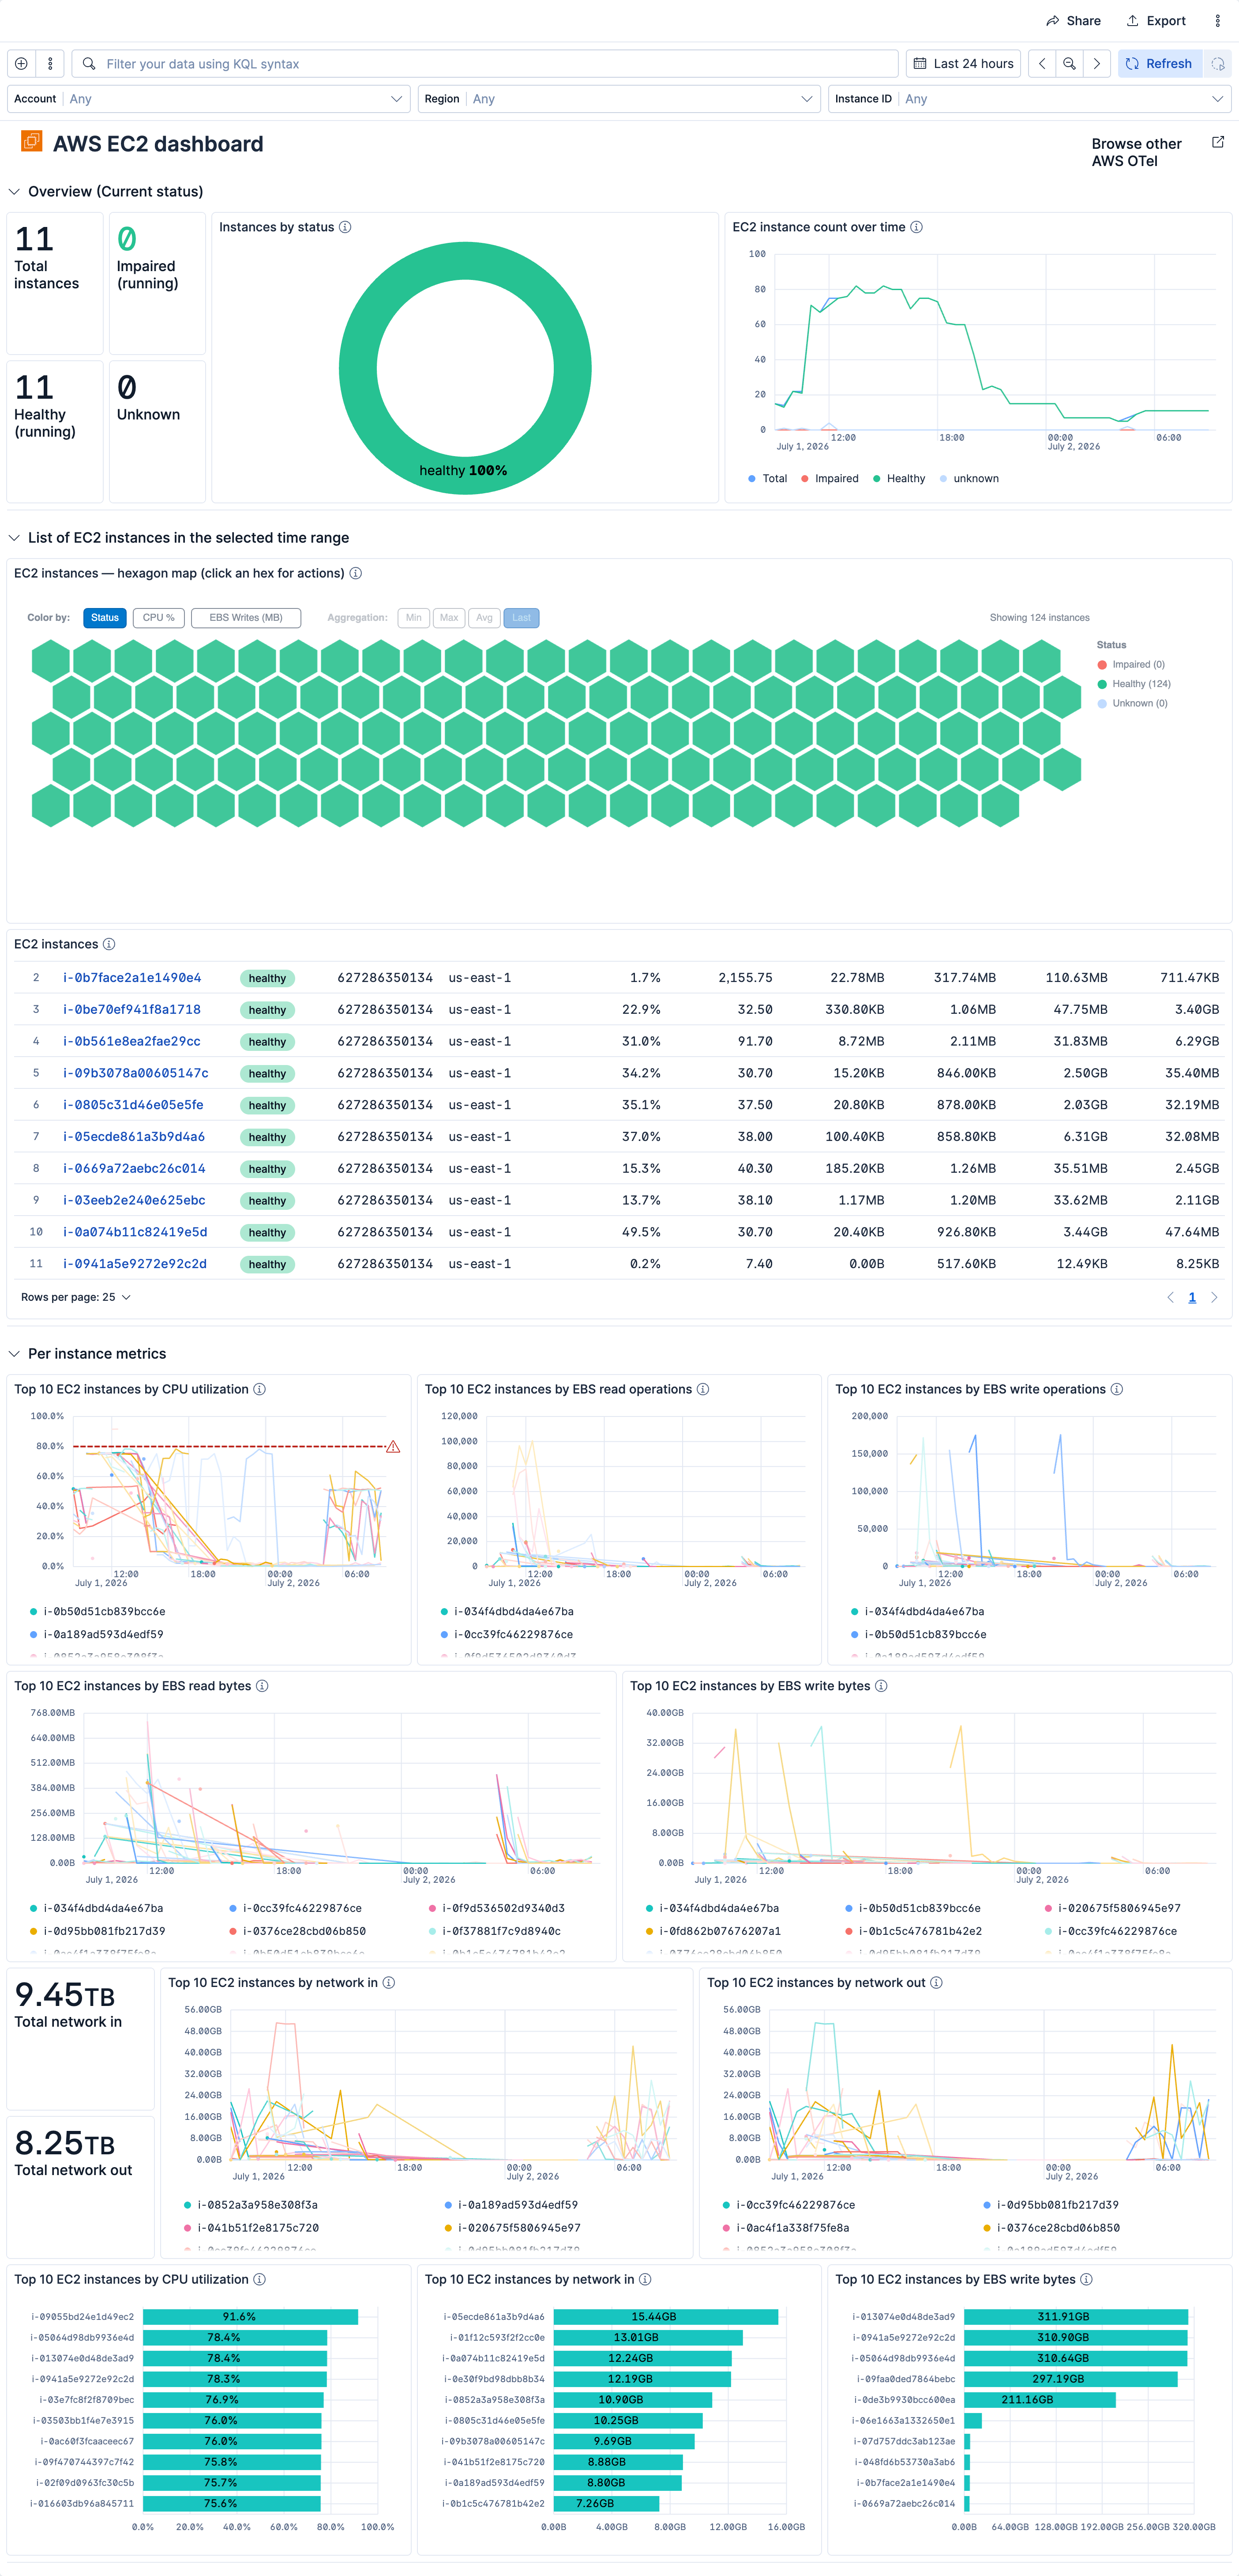Open Rows per page: 25 dropdown
The width and height of the screenshot is (1239, 2576).
point(76,1297)
